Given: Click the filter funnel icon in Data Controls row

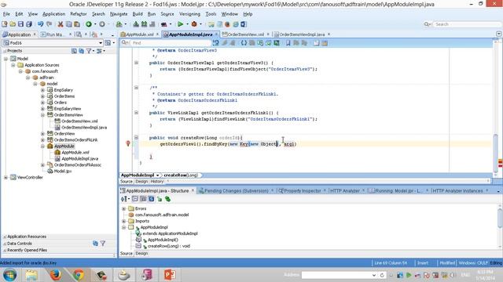Looking at the screenshot, I should [x=103, y=244].
